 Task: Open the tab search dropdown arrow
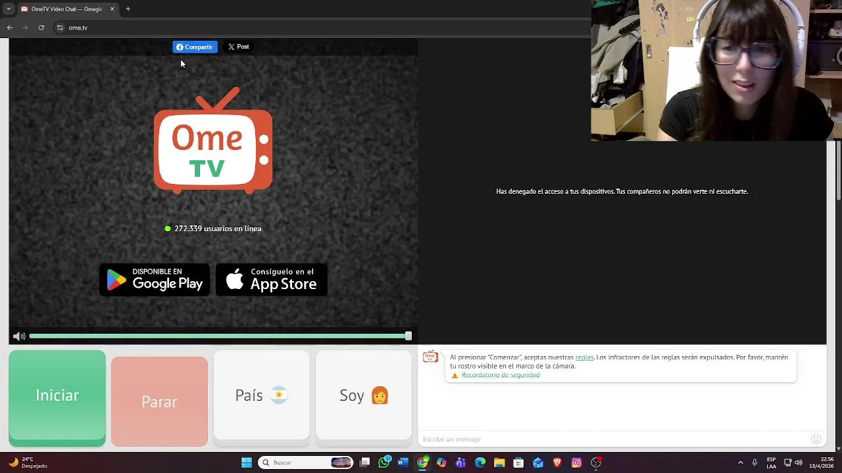9,9
